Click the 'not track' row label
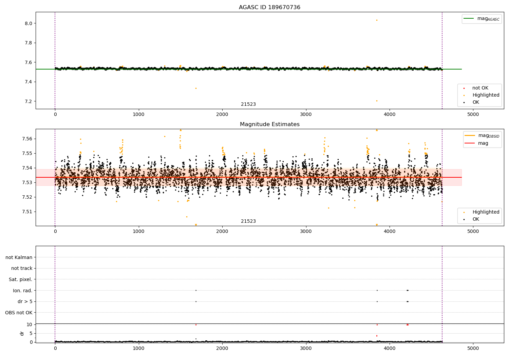 pyautogui.click(x=22, y=268)
